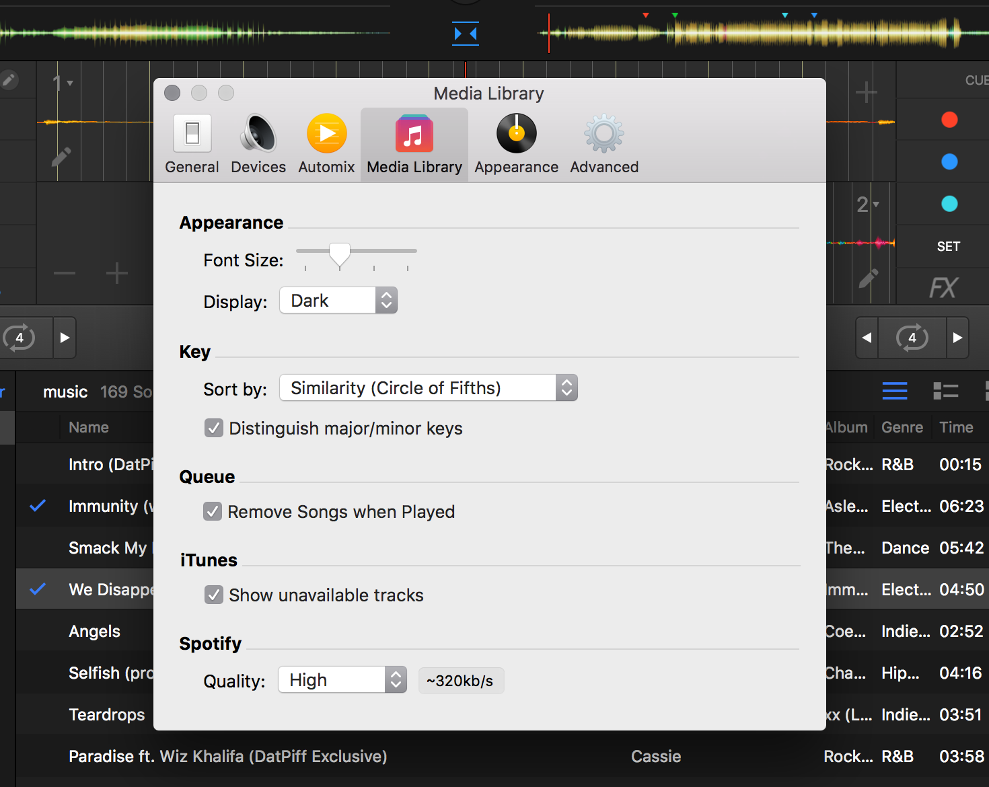The height and width of the screenshot is (787, 989).
Task: Click the Dance genre cell
Action: [906, 548]
